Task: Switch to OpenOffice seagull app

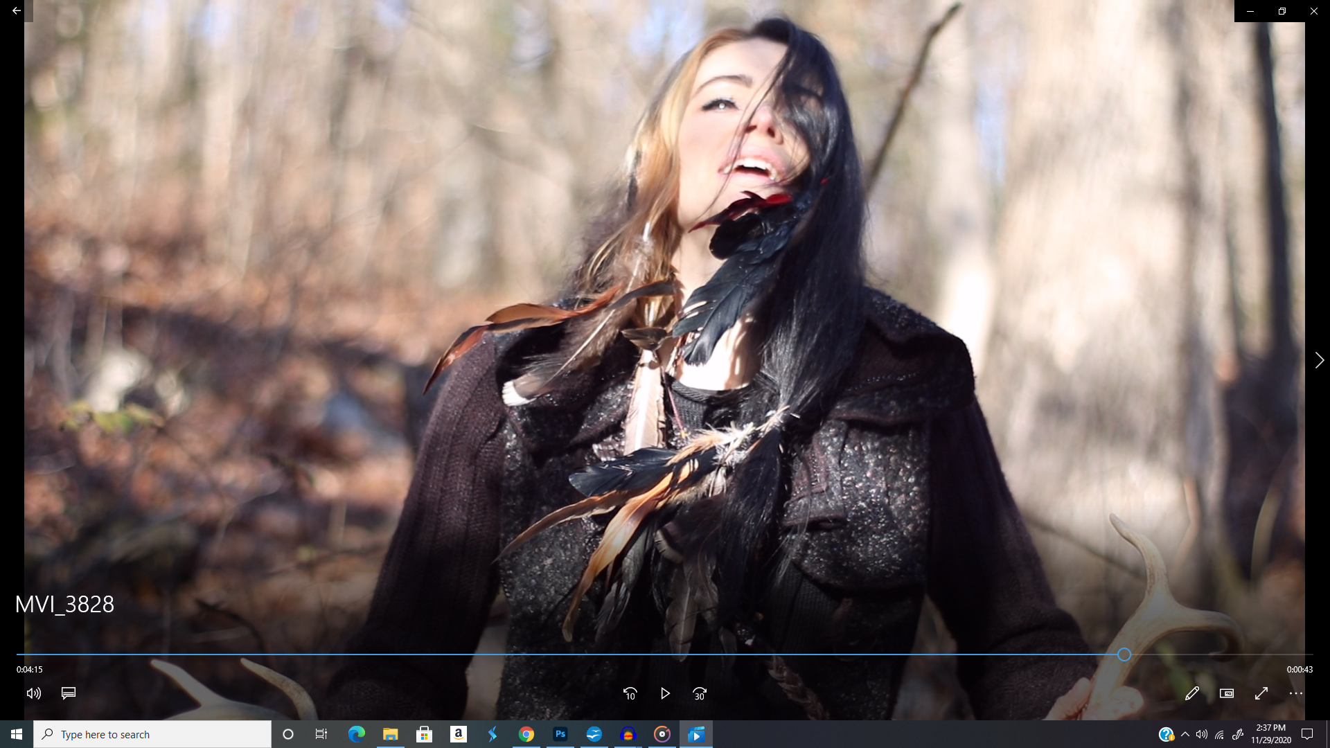Action: pos(594,734)
